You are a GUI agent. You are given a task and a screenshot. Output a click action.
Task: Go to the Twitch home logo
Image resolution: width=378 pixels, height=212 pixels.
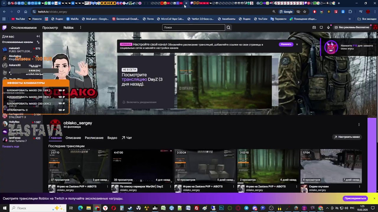[x=4, y=28]
